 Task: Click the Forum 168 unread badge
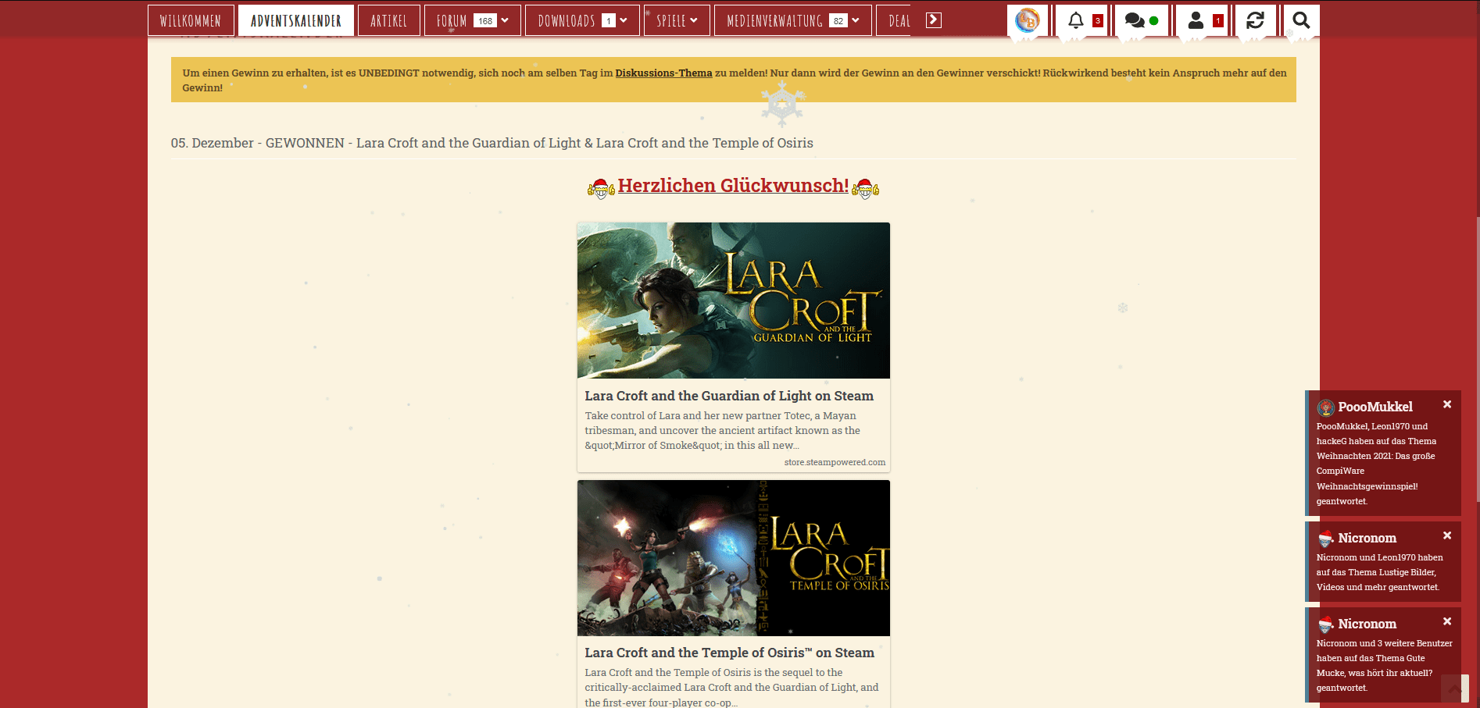click(485, 21)
